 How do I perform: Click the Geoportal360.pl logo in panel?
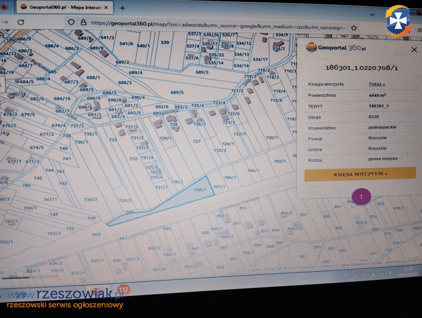pos(336,47)
